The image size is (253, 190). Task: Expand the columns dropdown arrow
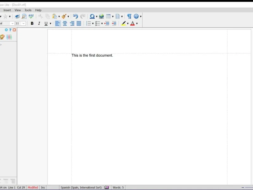coord(122,16)
